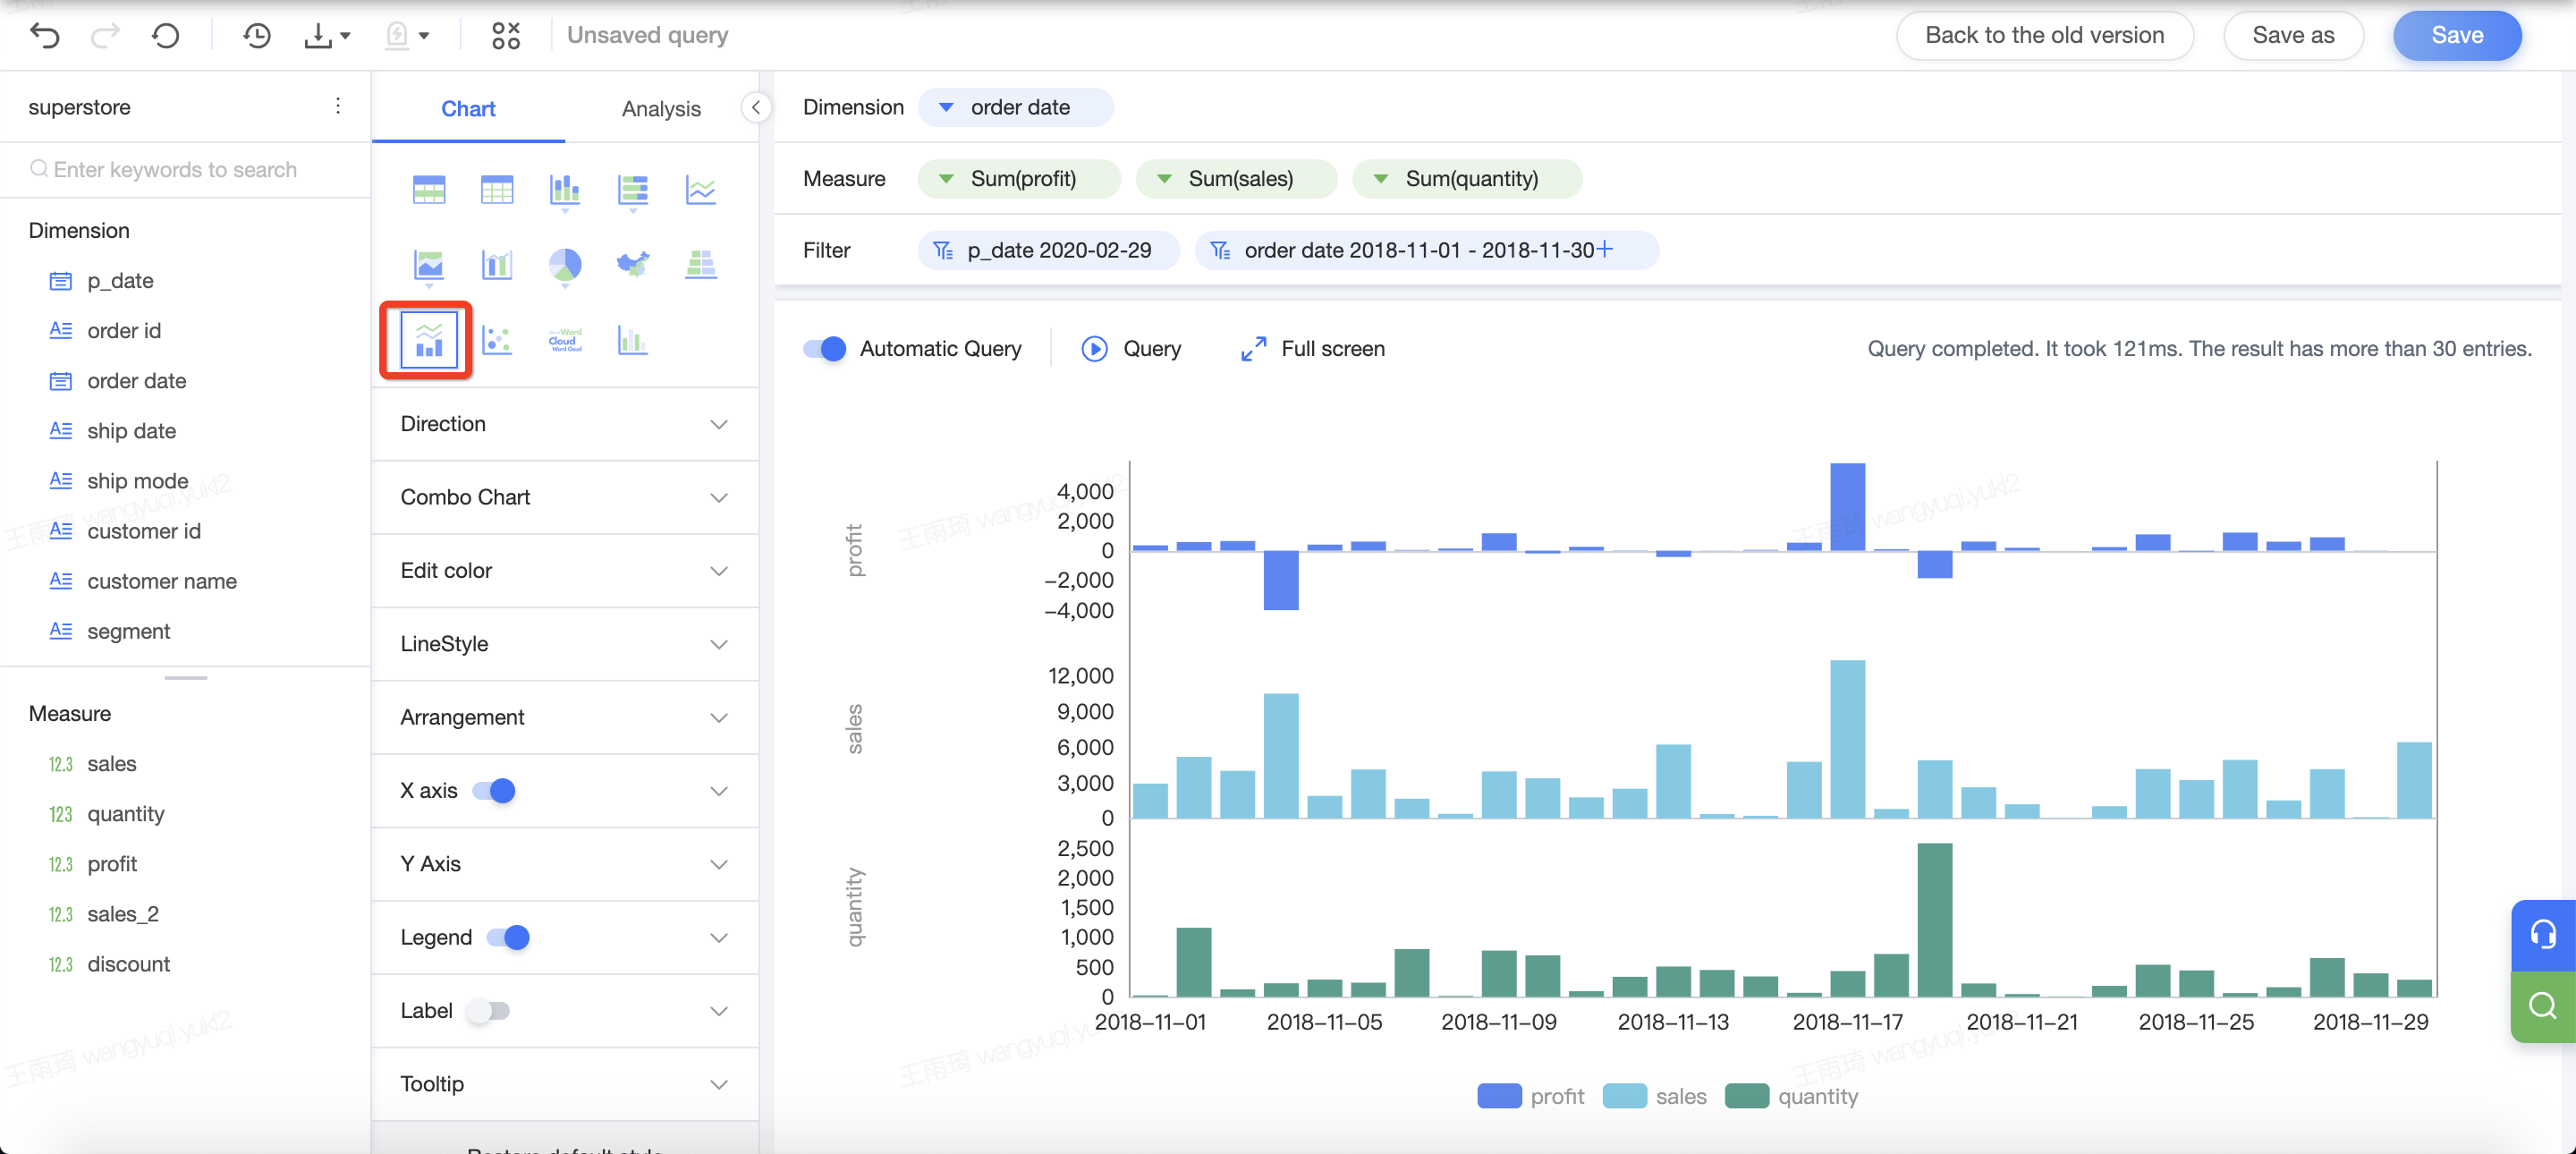Open the superstore dataset three-dot menu
This screenshot has width=2576, height=1154.
[338, 106]
